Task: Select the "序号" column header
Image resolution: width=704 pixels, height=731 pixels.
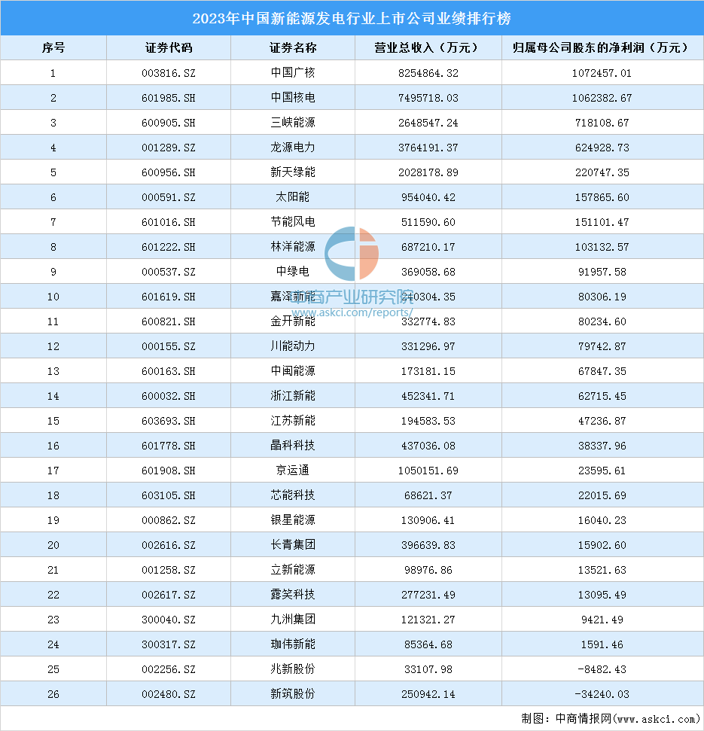Action: point(53,47)
